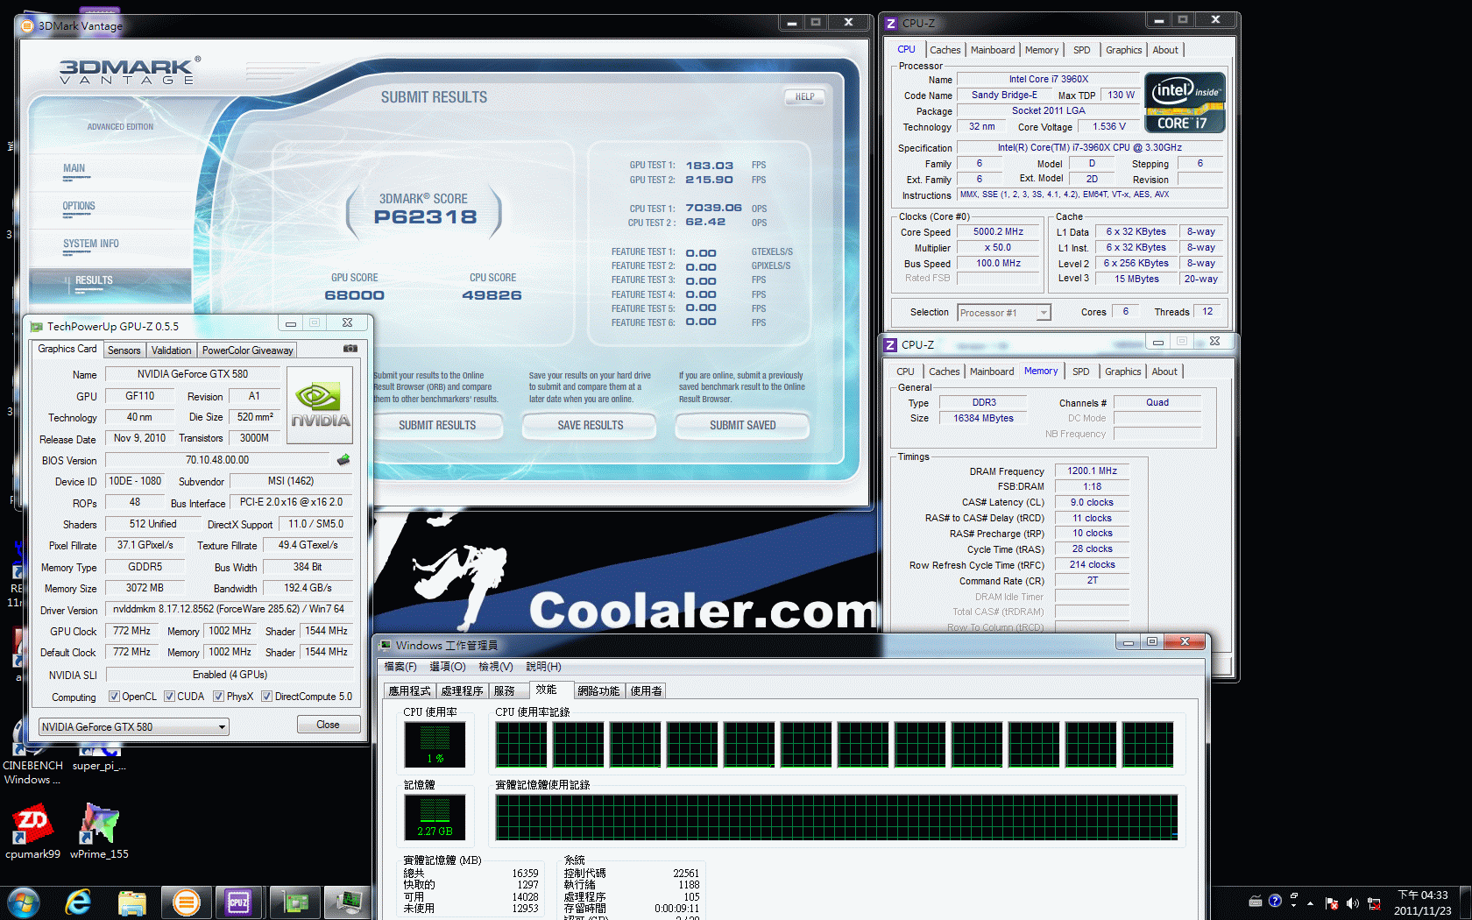This screenshot has width=1472, height=920.
Task: Click the CPU-Z taskbar icon
Action: coord(238,902)
